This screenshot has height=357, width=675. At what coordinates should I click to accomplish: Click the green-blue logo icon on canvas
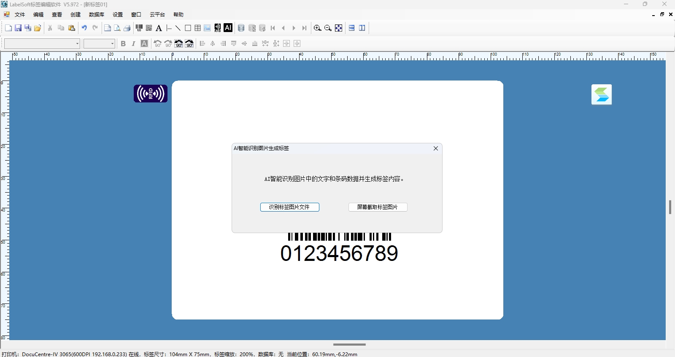[602, 94]
